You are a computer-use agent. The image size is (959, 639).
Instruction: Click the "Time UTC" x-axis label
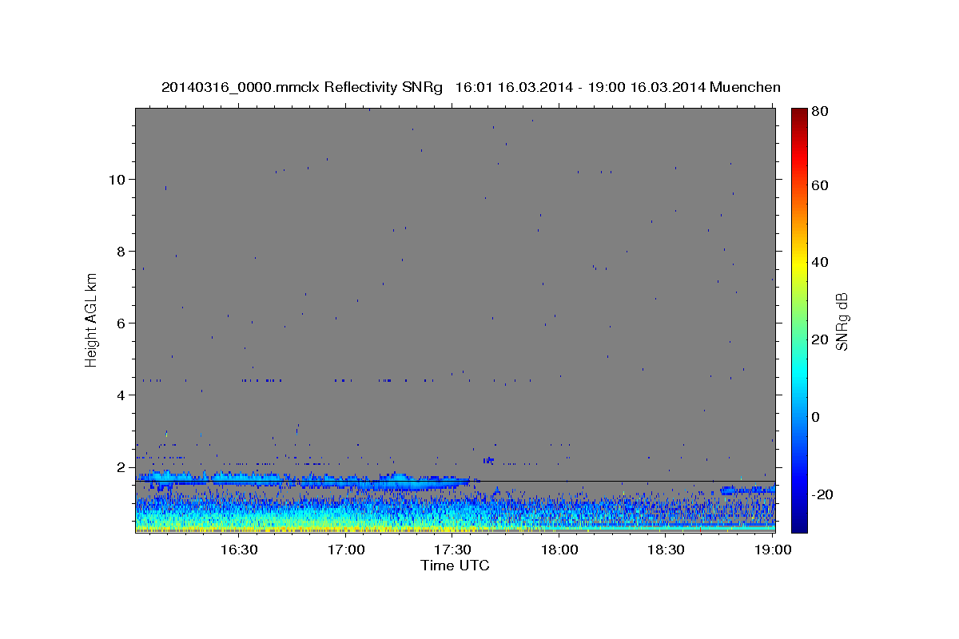(x=455, y=566)
